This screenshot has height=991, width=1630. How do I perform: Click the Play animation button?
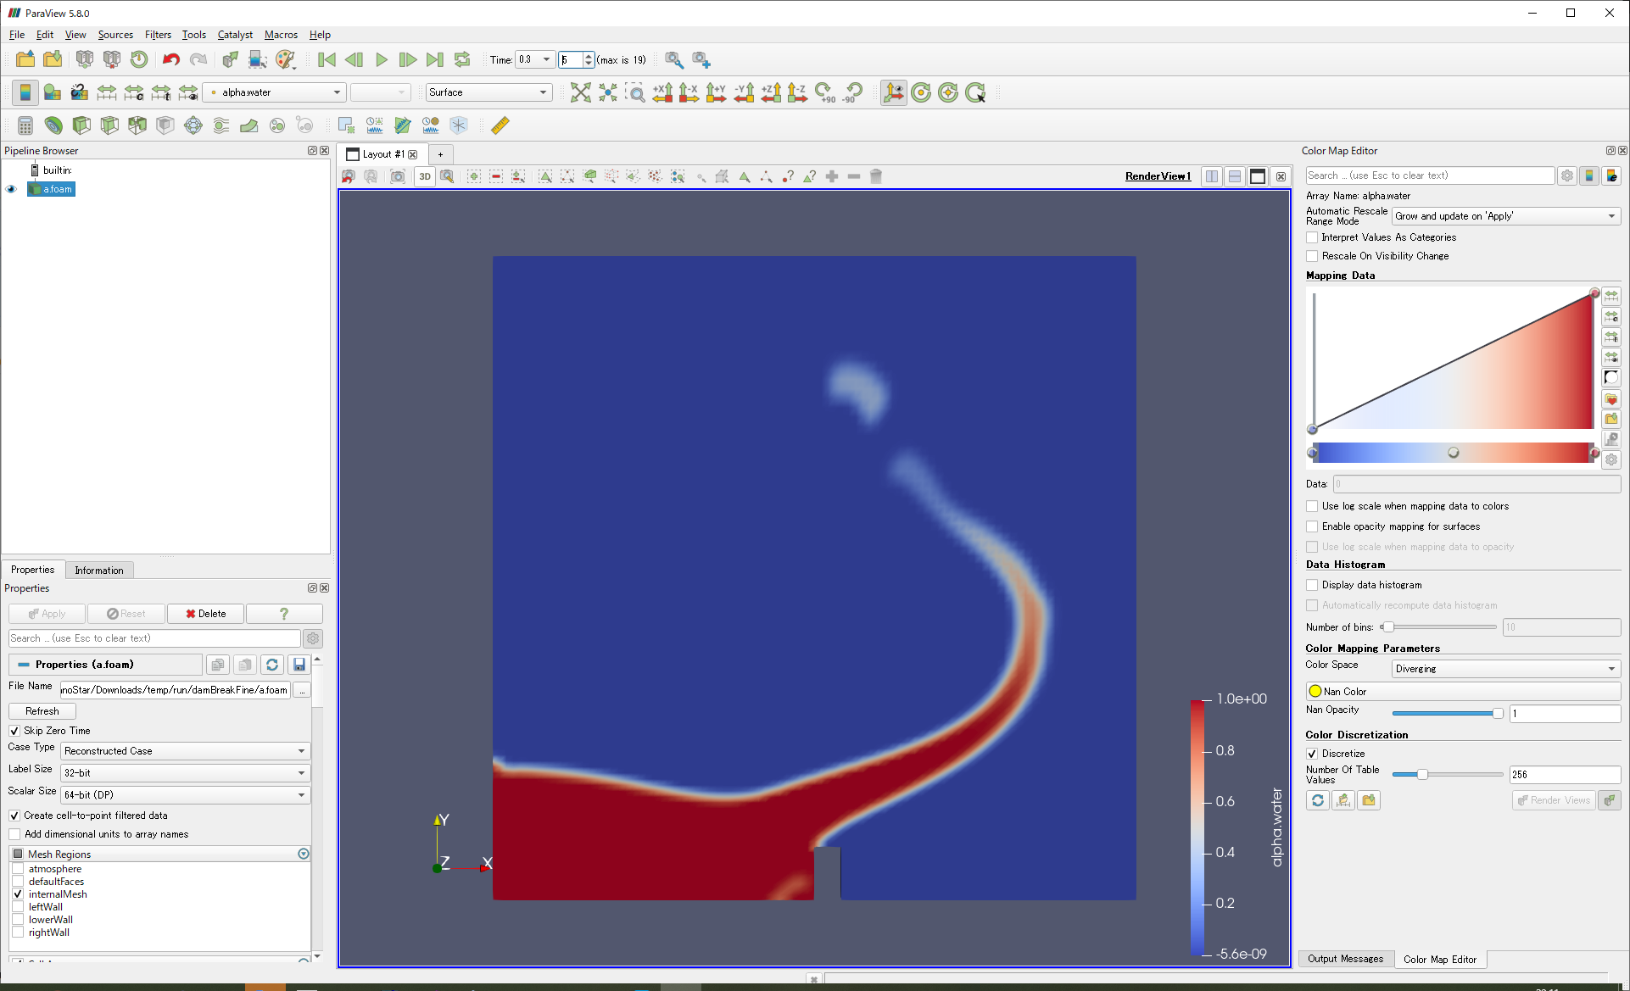coord(381,60)
